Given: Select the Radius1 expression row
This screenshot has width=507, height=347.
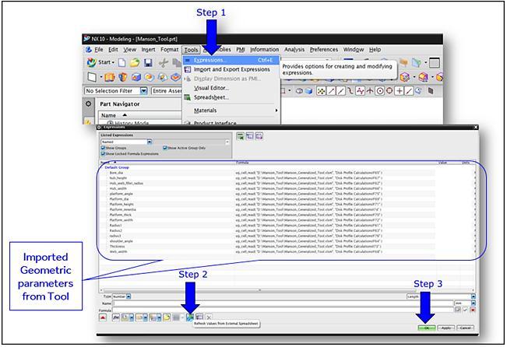Looking at the screenshot, I should click(x=287, y=226).
